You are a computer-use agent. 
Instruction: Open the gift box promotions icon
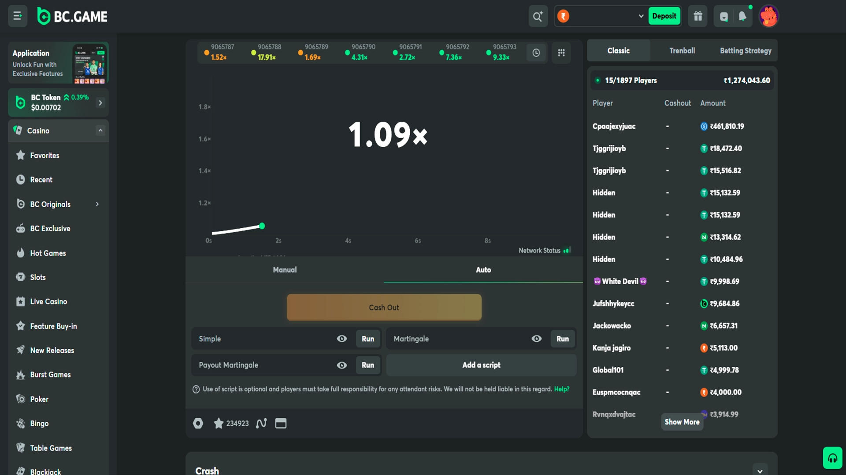698,16
